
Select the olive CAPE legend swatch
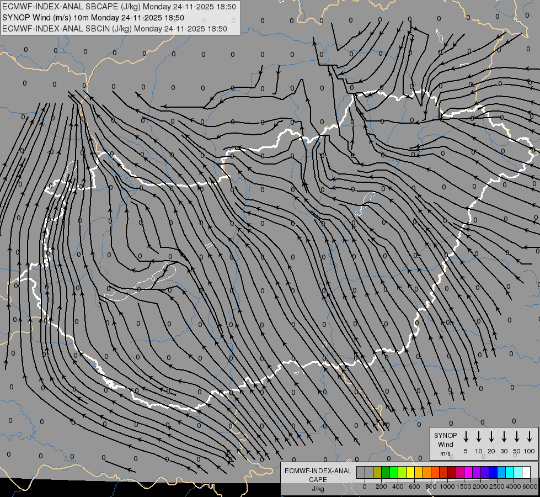377,472
